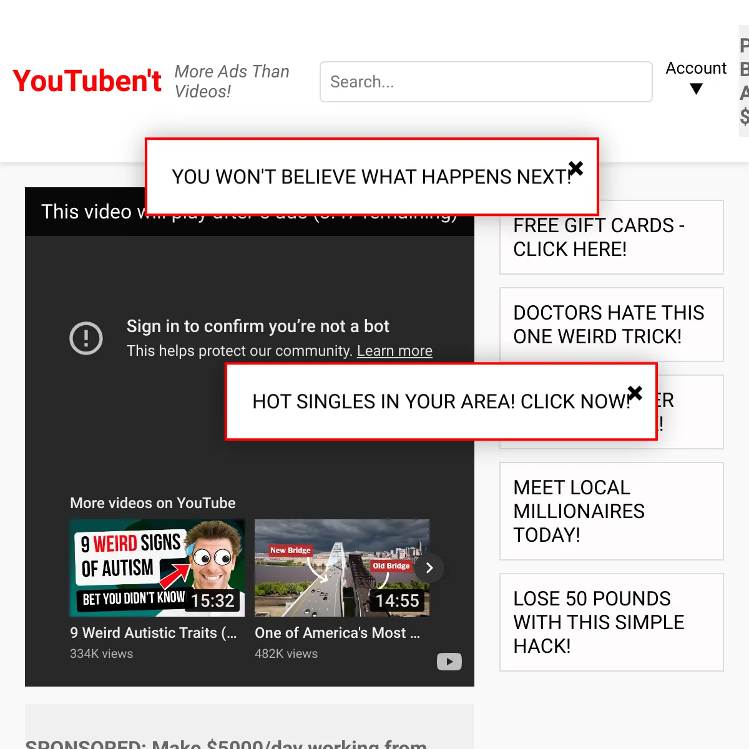Click 'Hot singles in your area' popup text

(x=442, y=401)
